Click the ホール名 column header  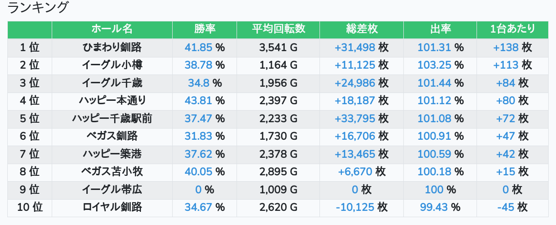pyautogui.click(x=112, y=29)
